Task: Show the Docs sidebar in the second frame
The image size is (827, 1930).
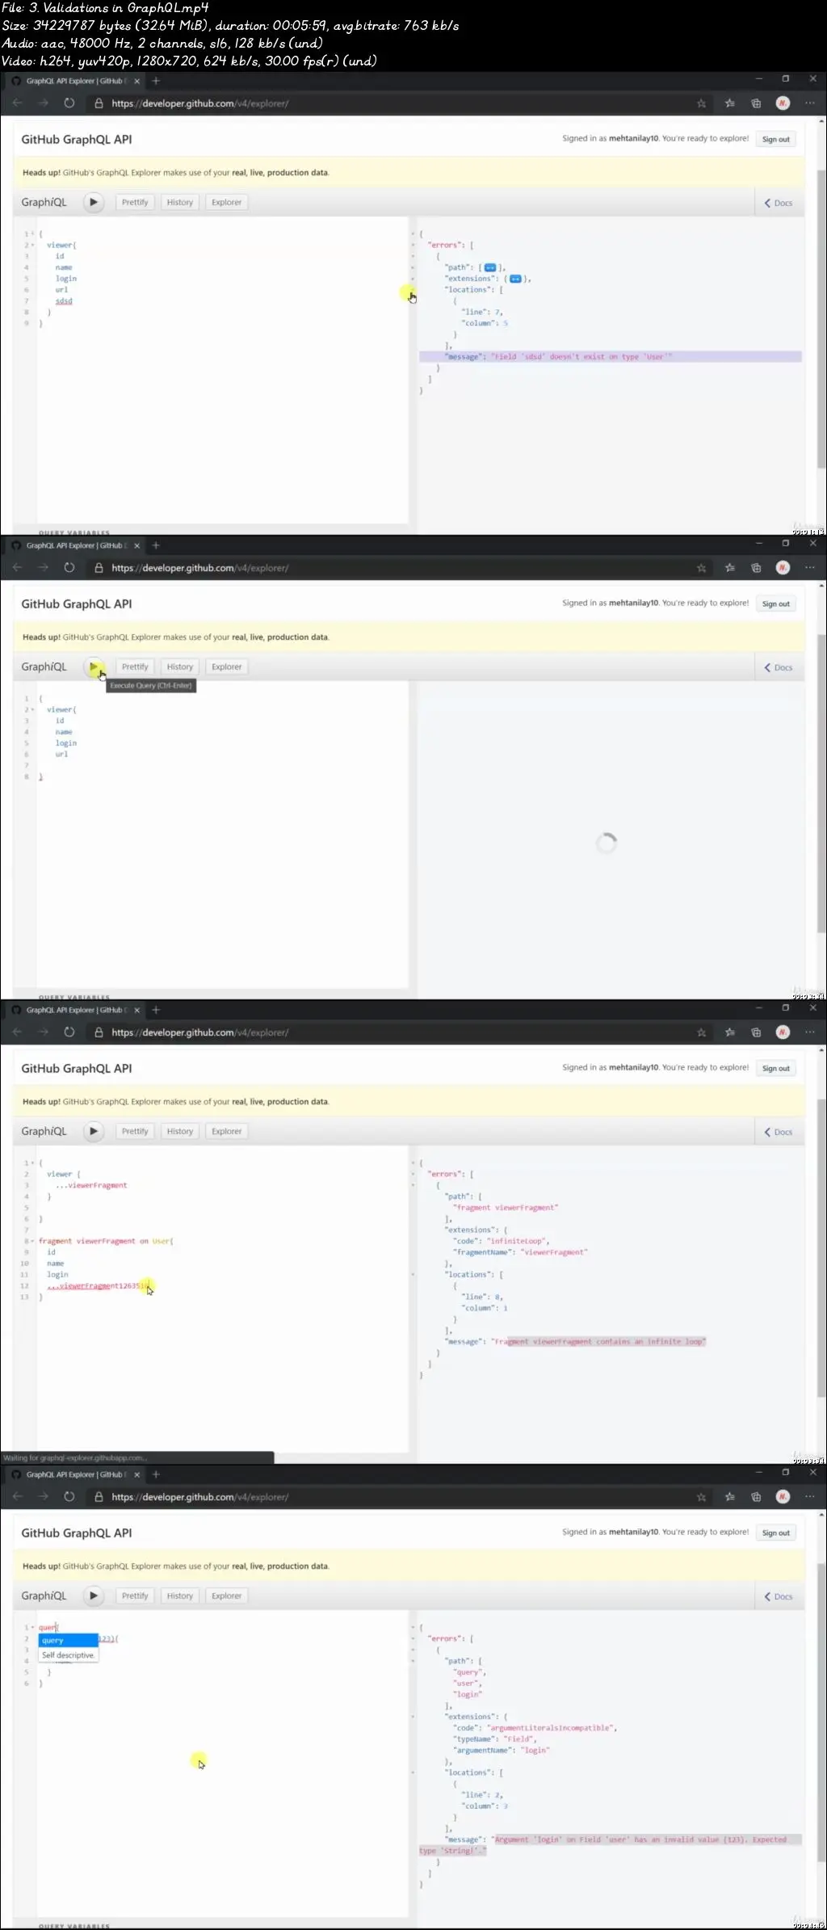Action: [x=779, y=667]
